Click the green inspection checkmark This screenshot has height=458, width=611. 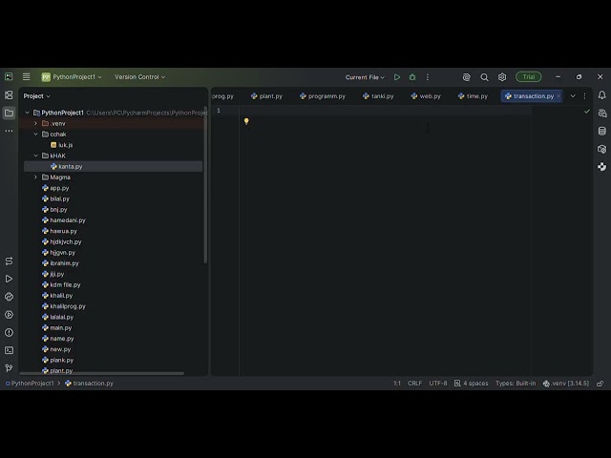[x=587, y=112]
